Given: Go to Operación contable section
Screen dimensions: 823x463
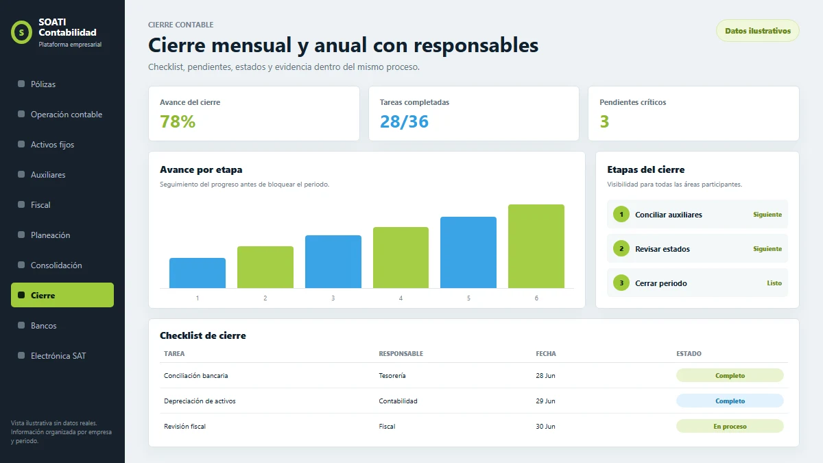Looking at the screenshot, I should click(x=62, y=115).
